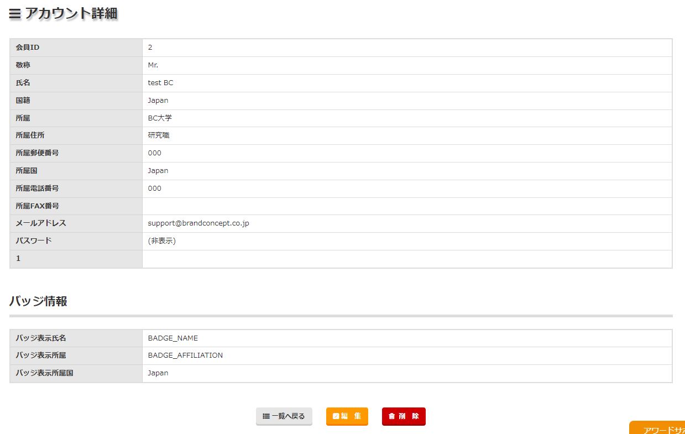The width and height of the screenshot is (685, 434).
Task: Click the hamburger icon beside アカウント詳細
Action: pyautogui.click(x=15, y=14)
